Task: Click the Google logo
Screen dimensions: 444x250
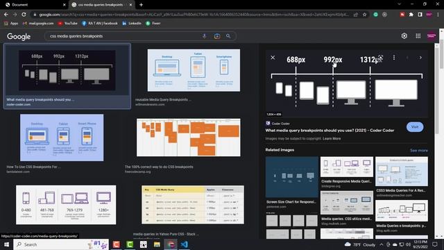Action: pos(19,36)
